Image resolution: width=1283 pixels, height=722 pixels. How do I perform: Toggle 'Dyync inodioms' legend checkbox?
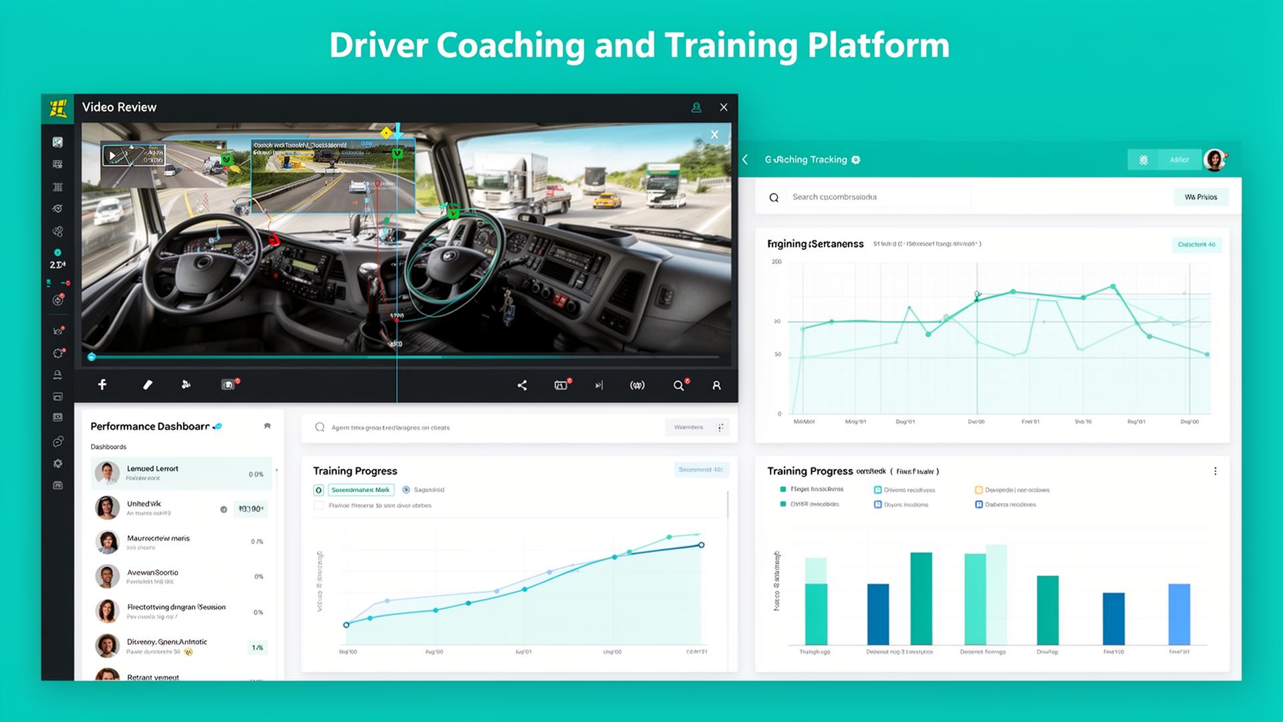(877, 505)
